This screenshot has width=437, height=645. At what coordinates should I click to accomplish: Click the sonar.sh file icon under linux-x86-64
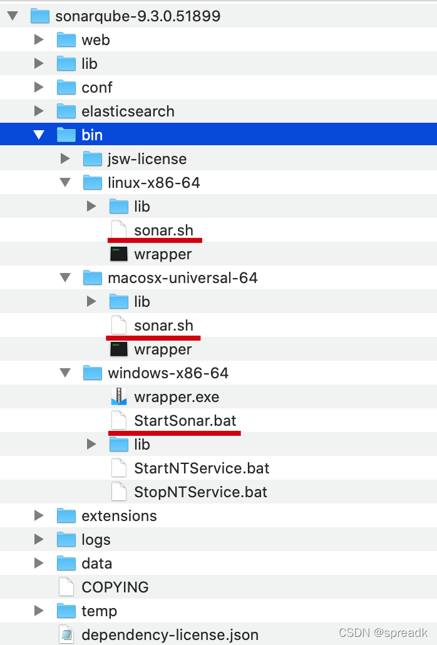click(119, 230)
